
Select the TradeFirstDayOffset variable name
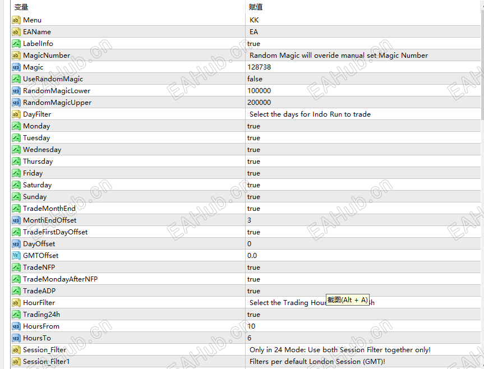(56, 232)
